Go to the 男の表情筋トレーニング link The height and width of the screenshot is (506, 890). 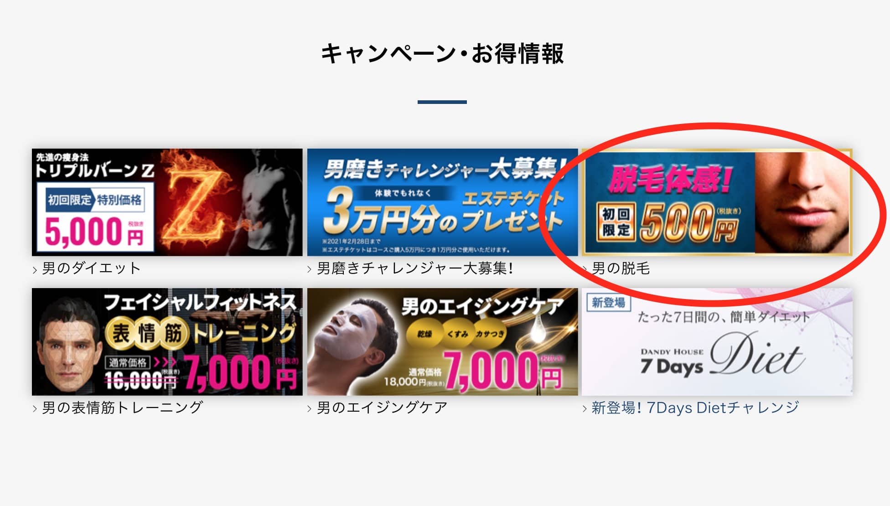click(x=122, y=408)
